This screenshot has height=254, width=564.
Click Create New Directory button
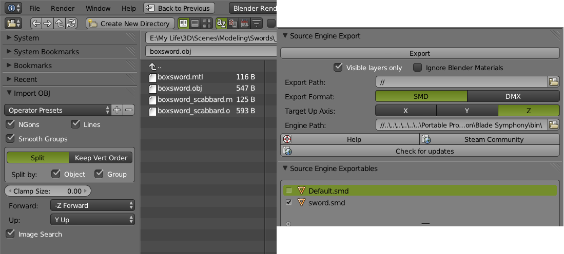pyautogui.click(x=130, y=24)
